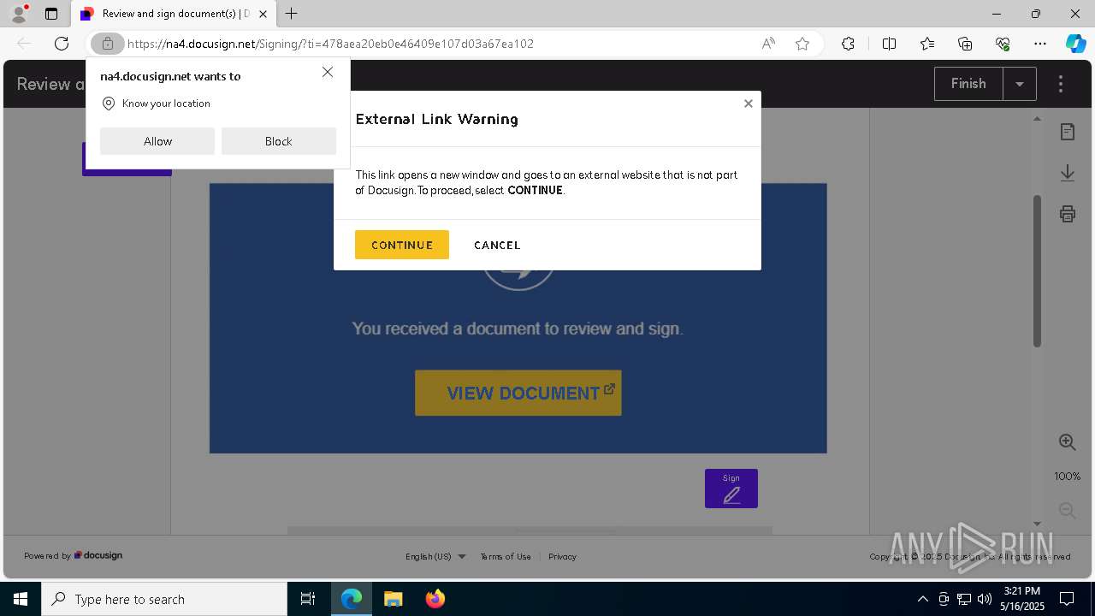Dismiss the location permission popup
1095x616 pixels.
[328, 73]
